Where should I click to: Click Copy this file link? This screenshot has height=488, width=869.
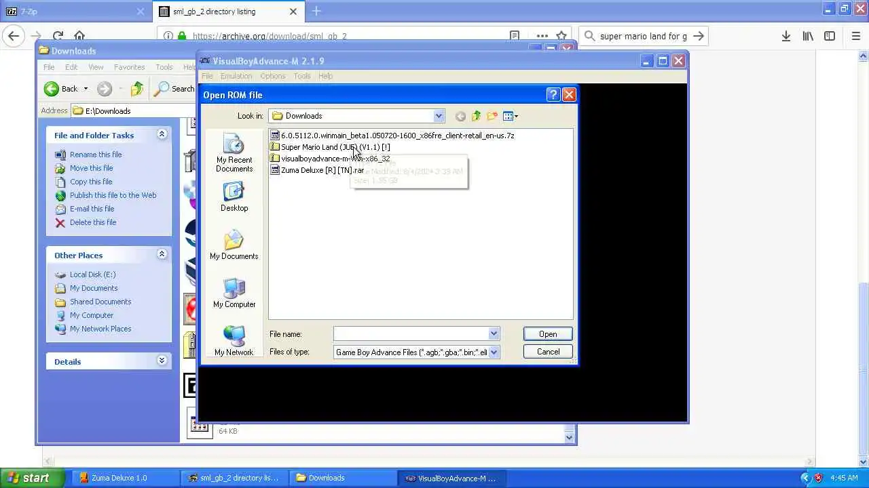point(91,182)
